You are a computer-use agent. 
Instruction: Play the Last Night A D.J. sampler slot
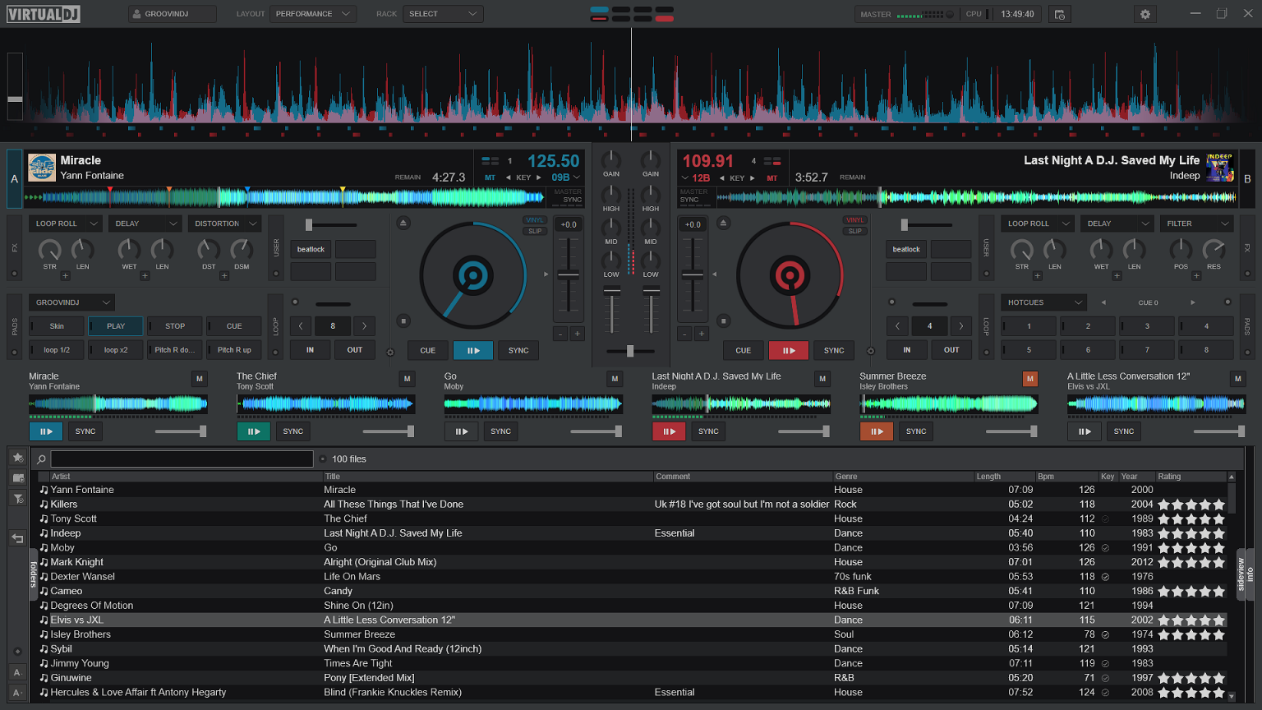pyautogui.click(x=669, y=431)
